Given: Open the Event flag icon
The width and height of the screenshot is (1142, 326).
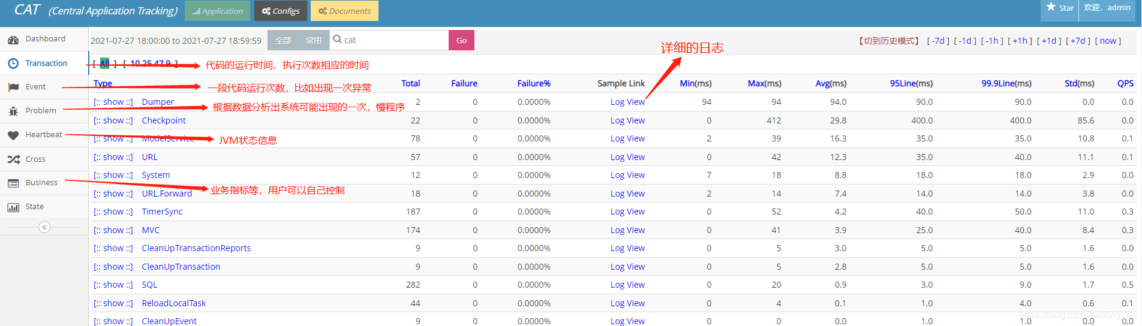Looking at the screenshot, I should [13, 87].
